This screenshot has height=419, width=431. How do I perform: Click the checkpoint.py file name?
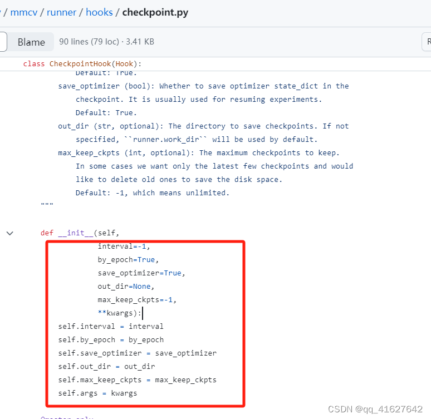(x=155, y=12)
